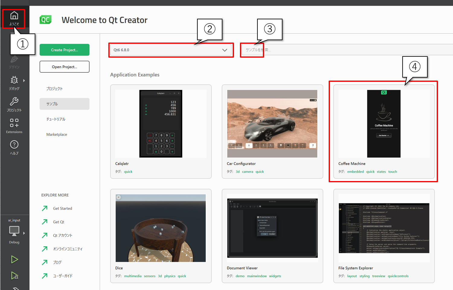Click the 'camera' tag under Car Configurator
This screenshot has height=290, width=453.
click(x=247, y=172)
